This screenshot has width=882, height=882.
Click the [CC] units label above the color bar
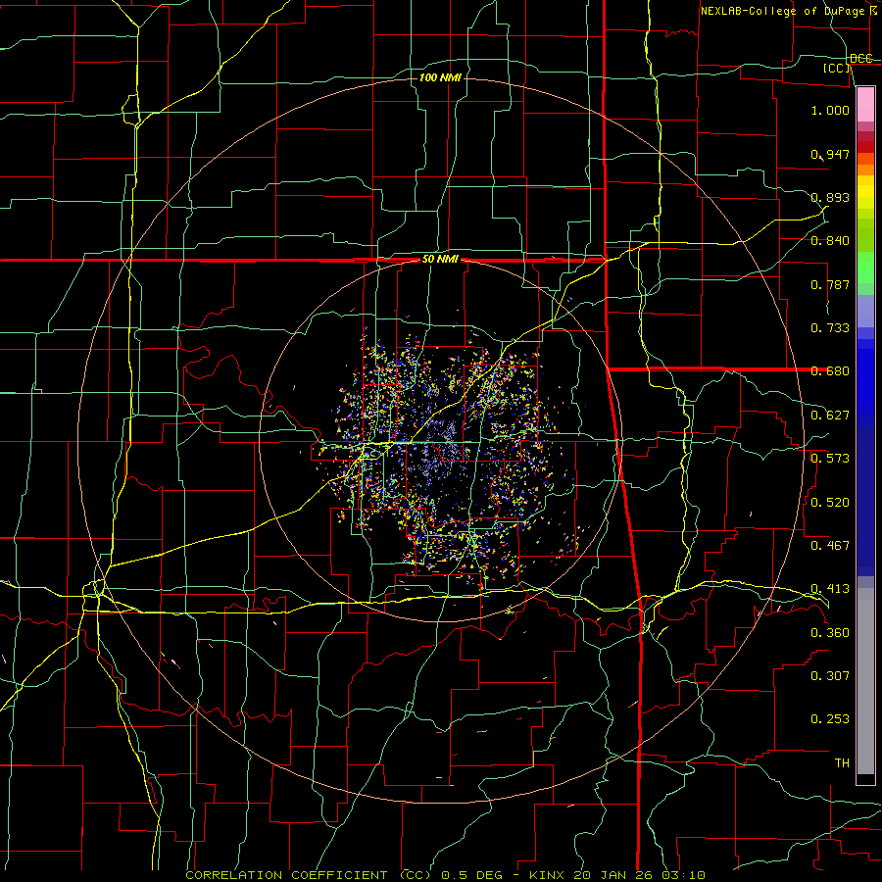tap(837, 68)
